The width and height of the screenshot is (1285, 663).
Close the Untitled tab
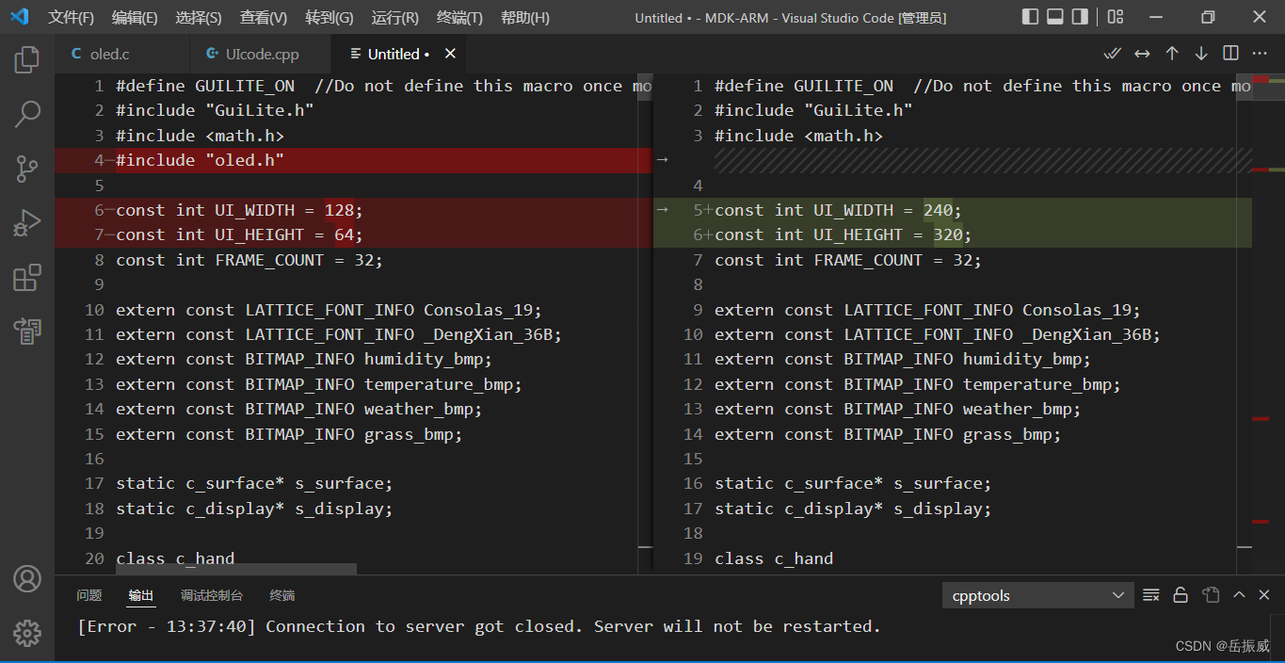pyautogui.click(x=450, y=54)
